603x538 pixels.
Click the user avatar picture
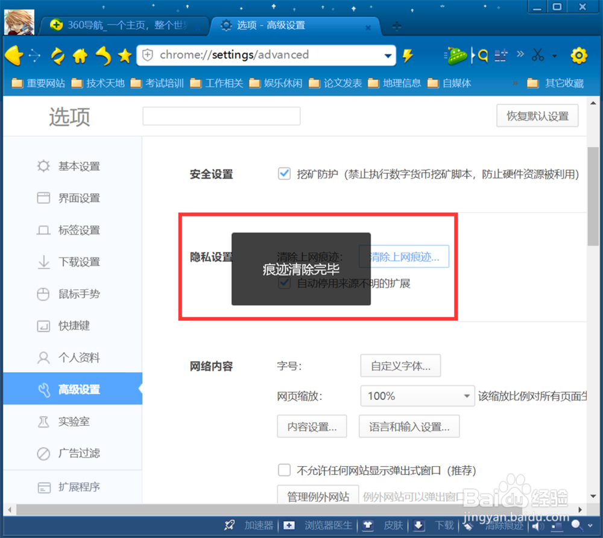(19, 22)
